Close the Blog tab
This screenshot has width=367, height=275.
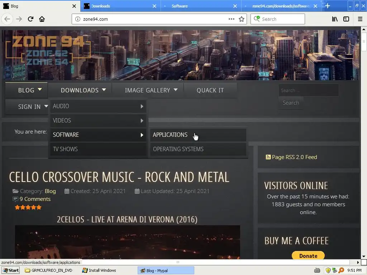[x=74, y=6]
